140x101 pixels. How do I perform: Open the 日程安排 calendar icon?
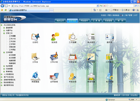pyautogui.click(x=73, y=57)
